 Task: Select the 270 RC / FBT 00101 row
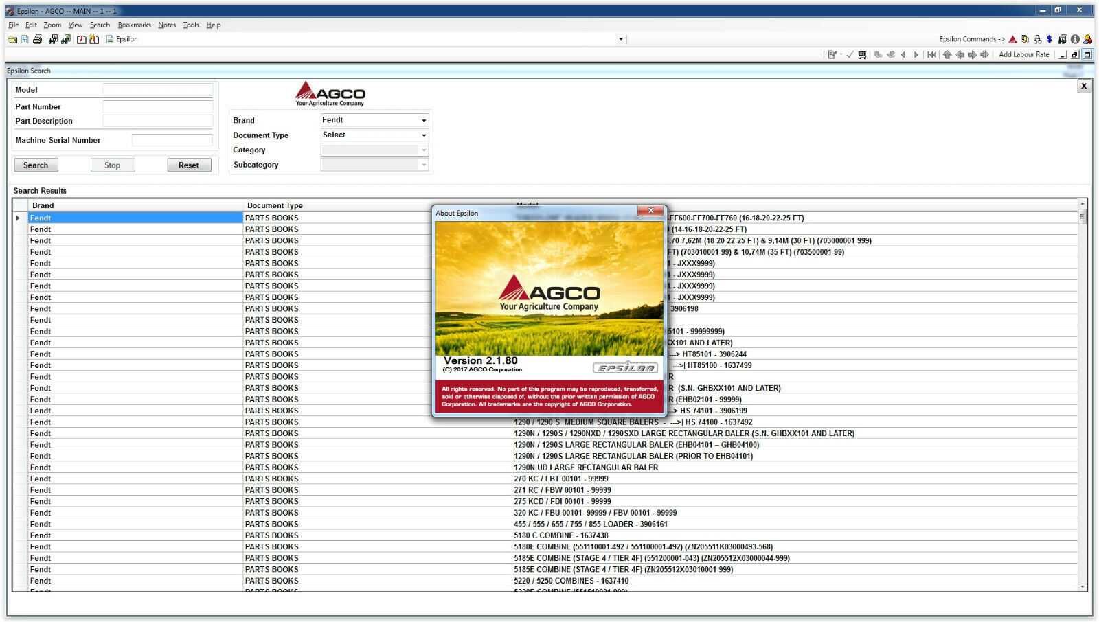[x=553, y=479]
